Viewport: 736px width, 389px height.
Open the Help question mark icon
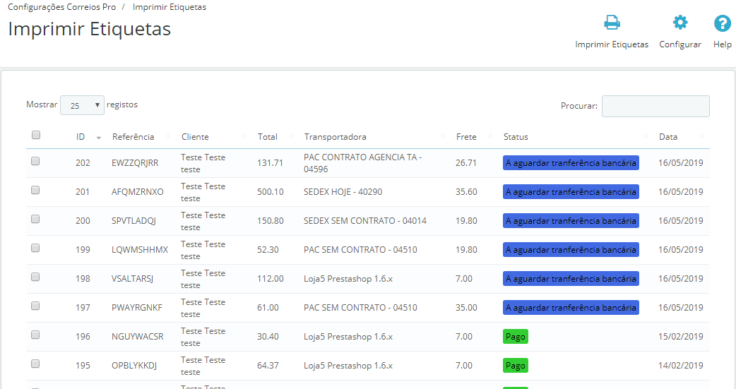tap(723, 23)
